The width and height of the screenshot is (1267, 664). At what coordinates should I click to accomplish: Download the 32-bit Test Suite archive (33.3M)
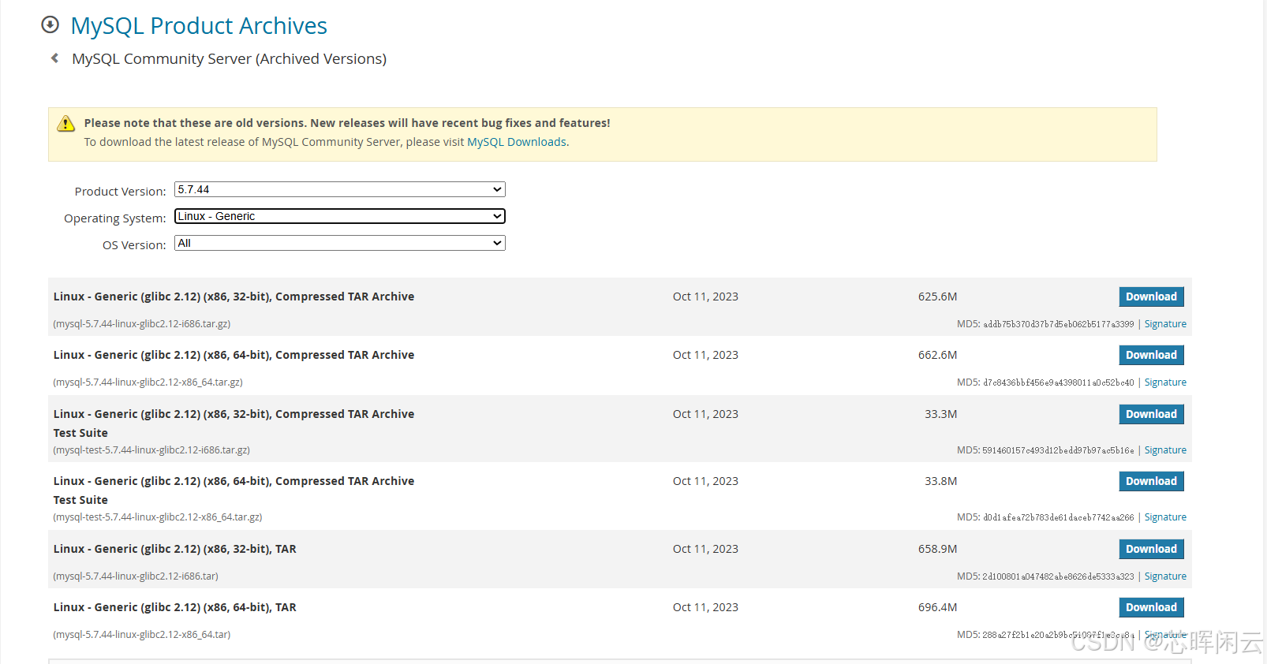coord(1151,414)
